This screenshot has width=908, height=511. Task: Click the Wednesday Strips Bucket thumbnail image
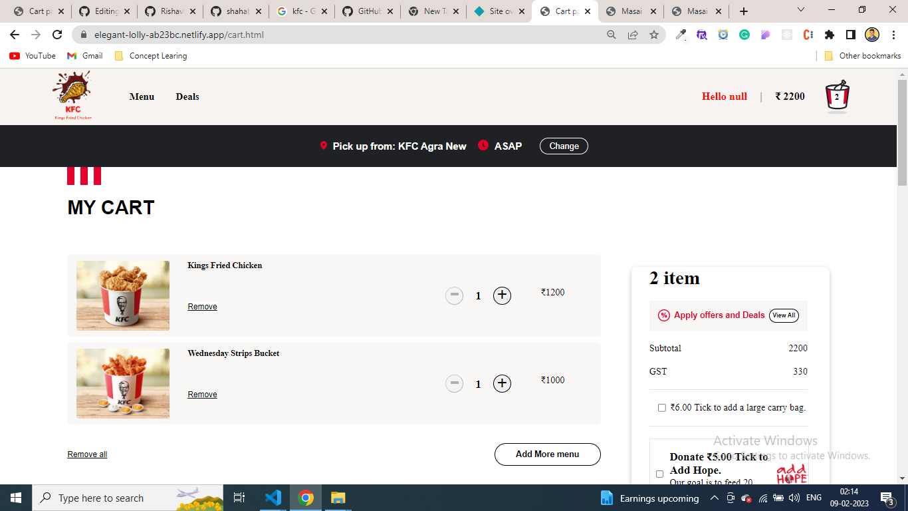tap(123, 383)
